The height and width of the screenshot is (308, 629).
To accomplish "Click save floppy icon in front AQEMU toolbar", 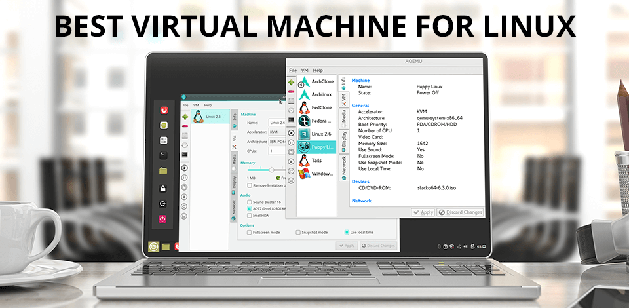I will 291,181.
